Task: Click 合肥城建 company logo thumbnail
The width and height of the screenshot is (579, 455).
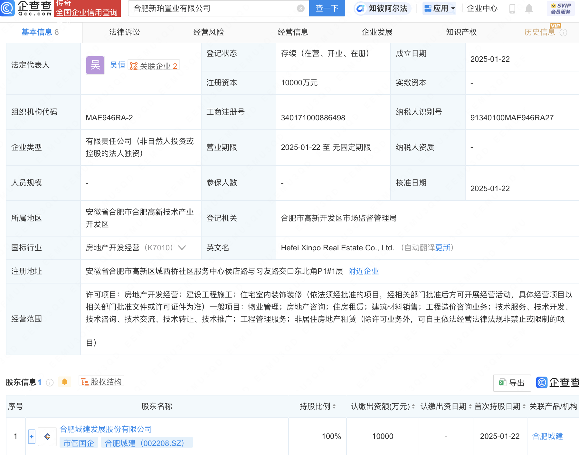Action: (47, 436)
